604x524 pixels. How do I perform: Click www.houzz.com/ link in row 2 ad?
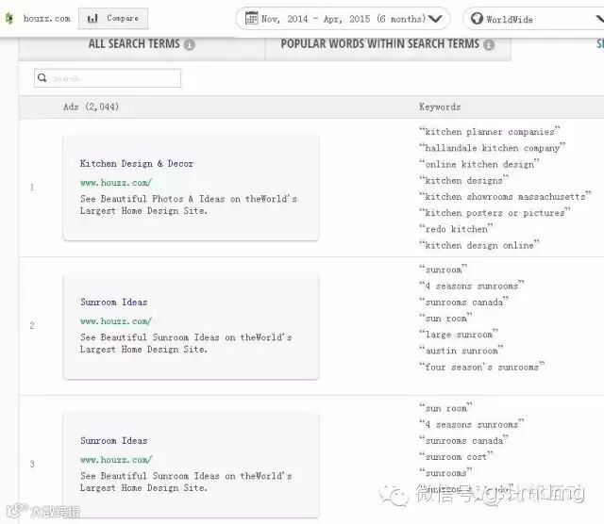(116, 321)
